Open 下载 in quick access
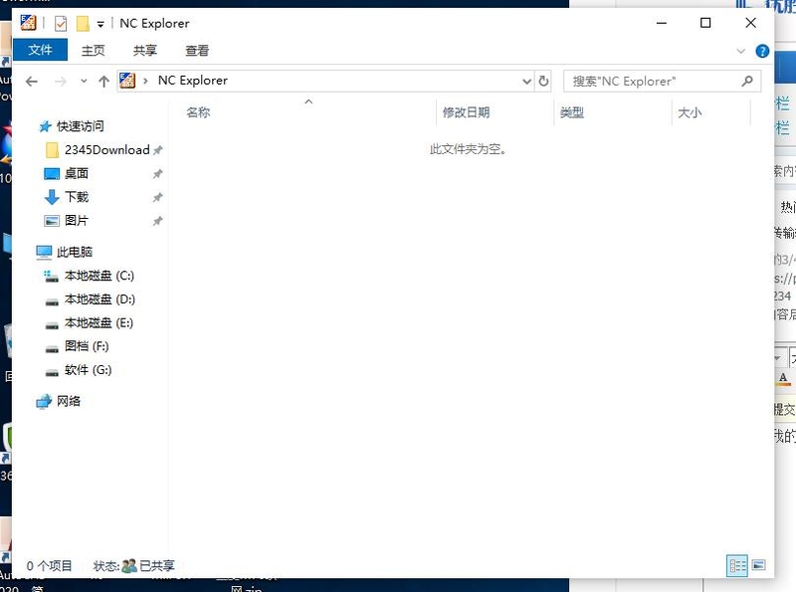The height and width of the screenshot is (592, 796). tap(77, 197)
